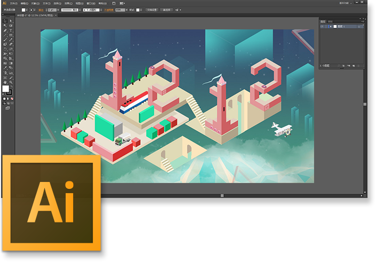Image resolution: width=375 pixels, height=262 pixels.
Task: Click the orange 不透明度 (Opacity) link
Action: pyautogui.click(x=108, y=10)
